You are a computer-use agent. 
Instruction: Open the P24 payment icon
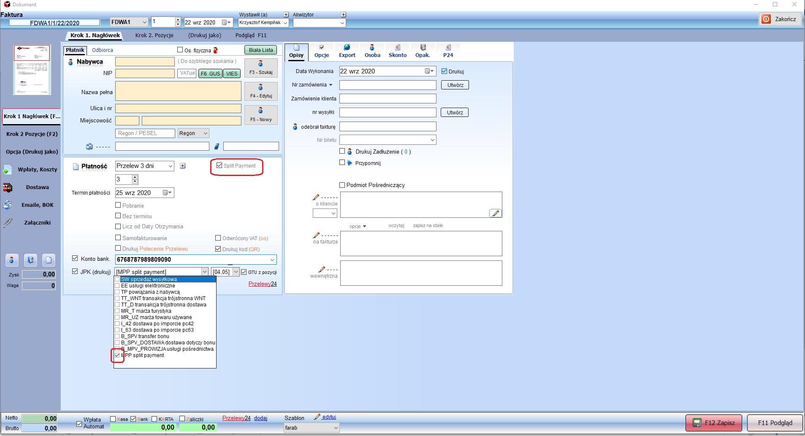pyautogui.click(x=448, y=47)
